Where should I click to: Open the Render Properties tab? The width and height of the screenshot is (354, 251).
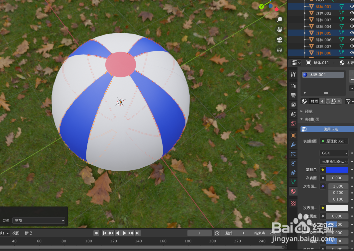click(293, 86)
